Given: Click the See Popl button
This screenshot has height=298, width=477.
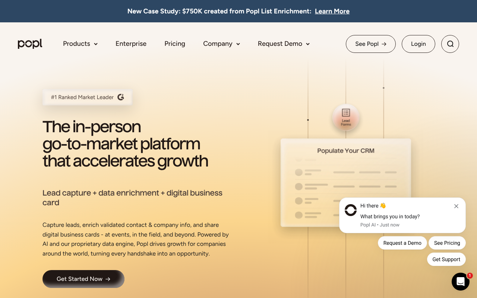Looking at the screenshot, I should coord(370,44).
